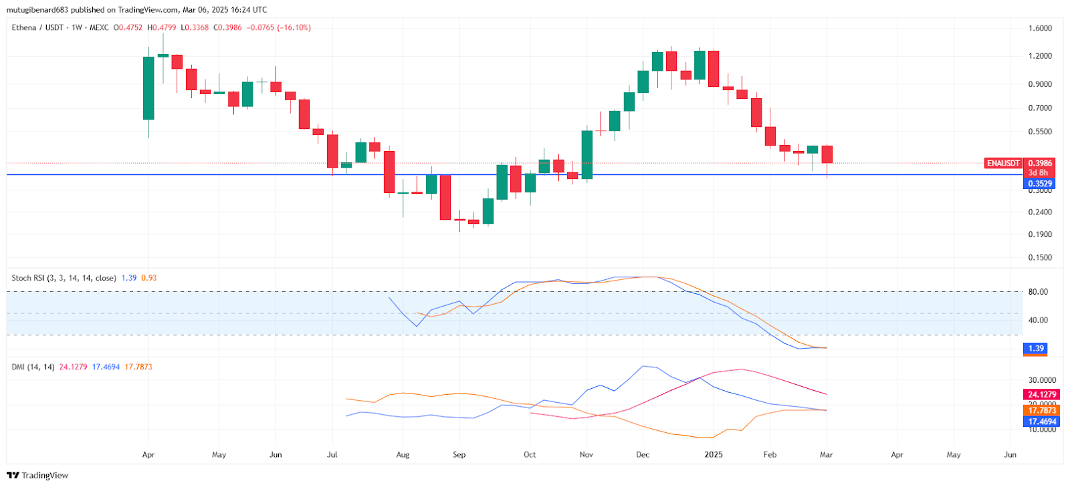Click the open value O0.4752

click(x=128, y=27)
